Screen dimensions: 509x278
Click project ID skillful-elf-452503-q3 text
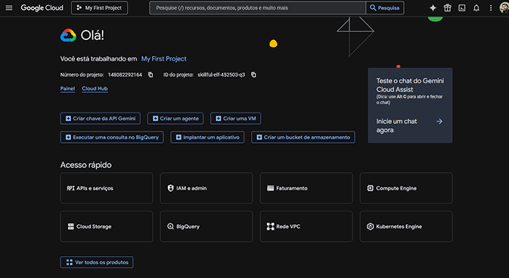[222, 75]
